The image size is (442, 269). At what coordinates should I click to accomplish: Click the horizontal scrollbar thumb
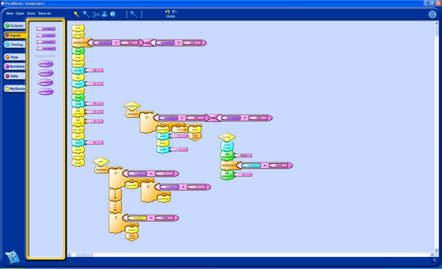[x=84, y=255]
